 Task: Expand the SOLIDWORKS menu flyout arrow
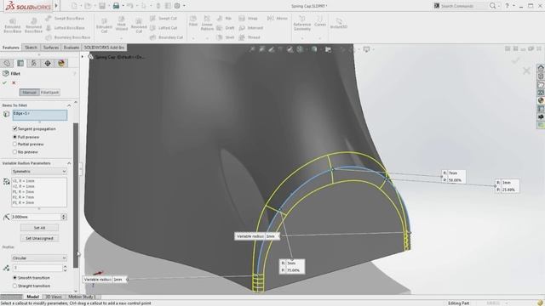point(56,6)
